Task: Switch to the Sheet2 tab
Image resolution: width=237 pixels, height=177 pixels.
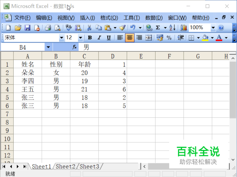Action: 65,166
